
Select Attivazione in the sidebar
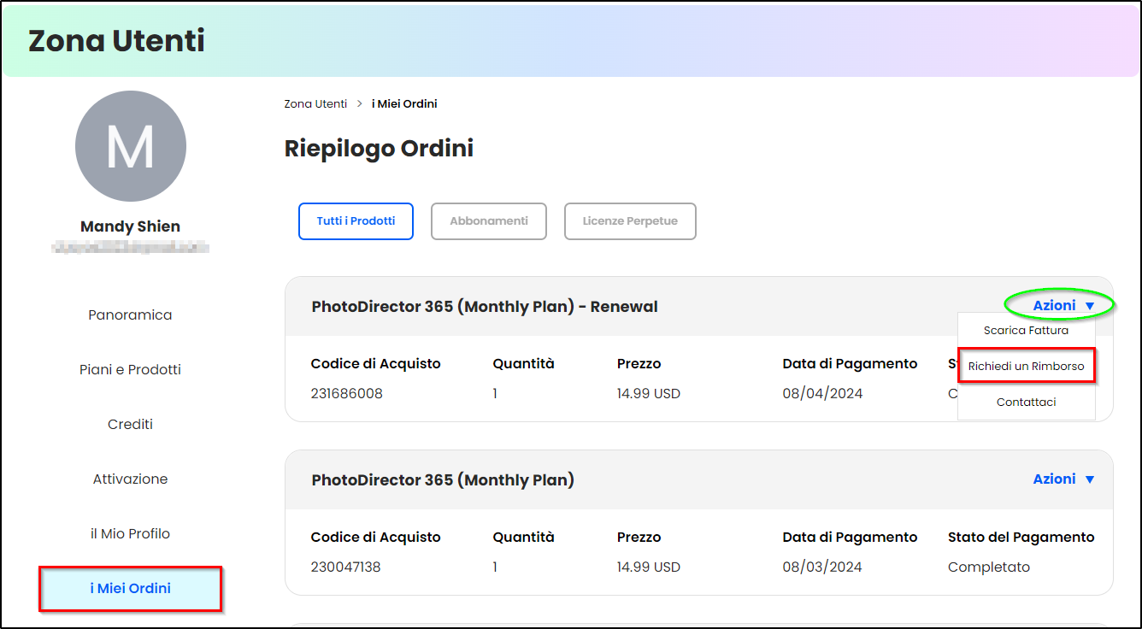point(130,479)
